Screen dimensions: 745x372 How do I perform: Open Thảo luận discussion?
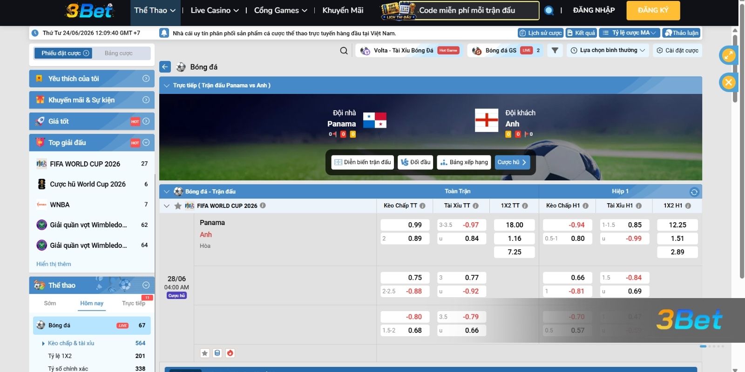[x=681, y=33]
